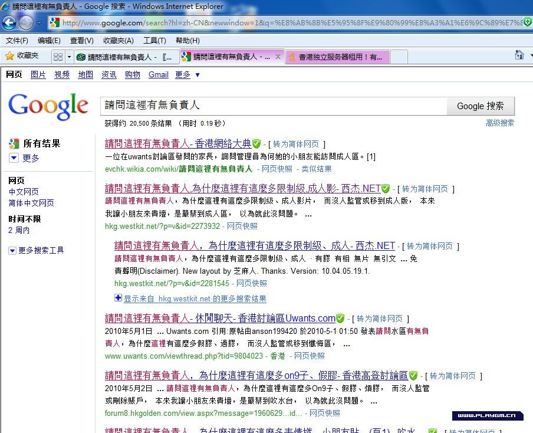This screenshot has width=533, height=433.
Task: Click 转为简体网页 beside Uwants.com result
Action: [380, 319]
